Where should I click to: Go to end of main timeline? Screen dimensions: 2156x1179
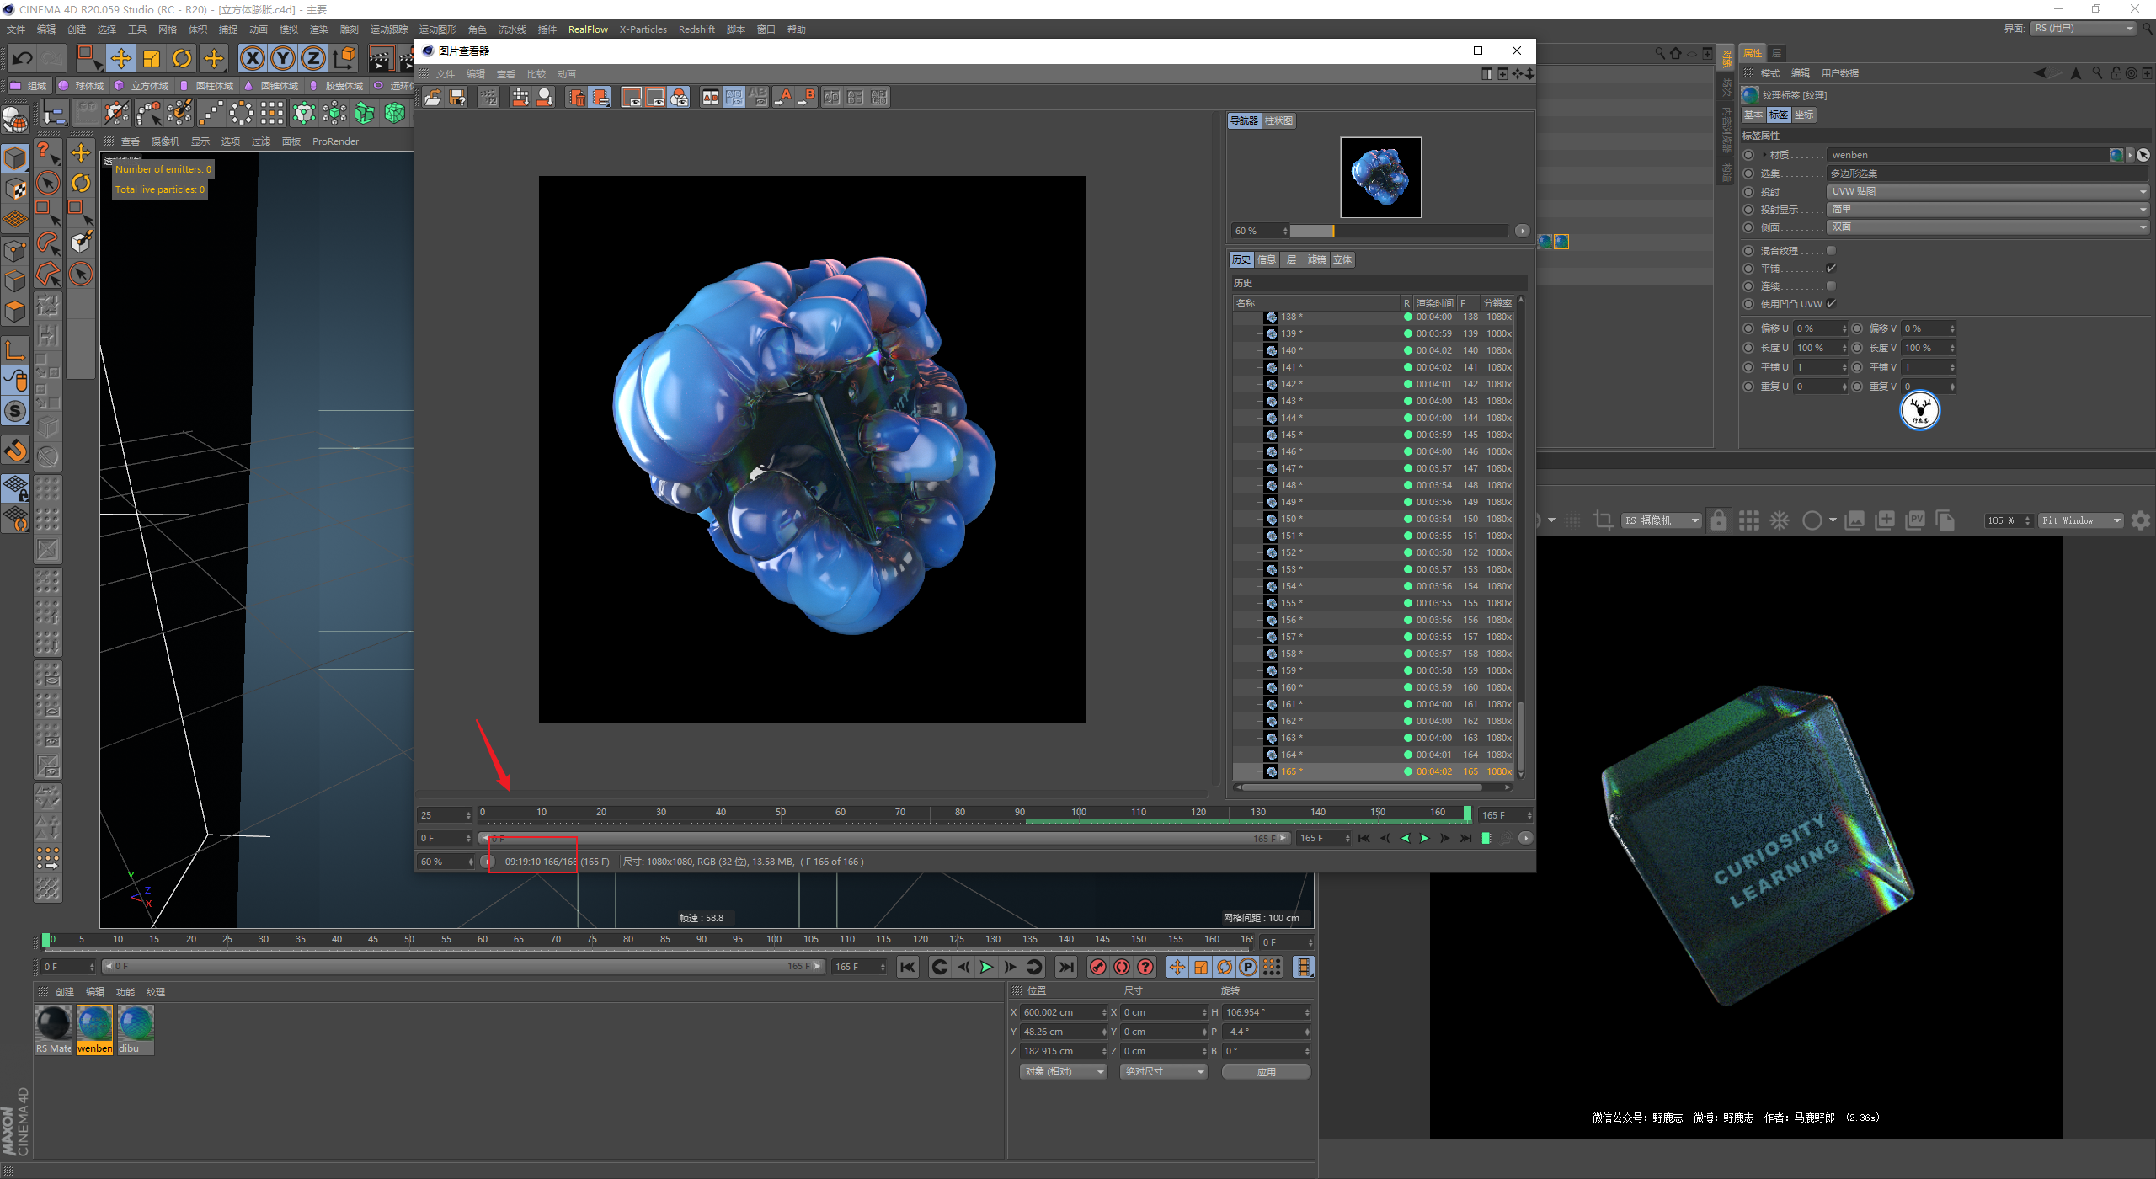tap(1066, 967)
